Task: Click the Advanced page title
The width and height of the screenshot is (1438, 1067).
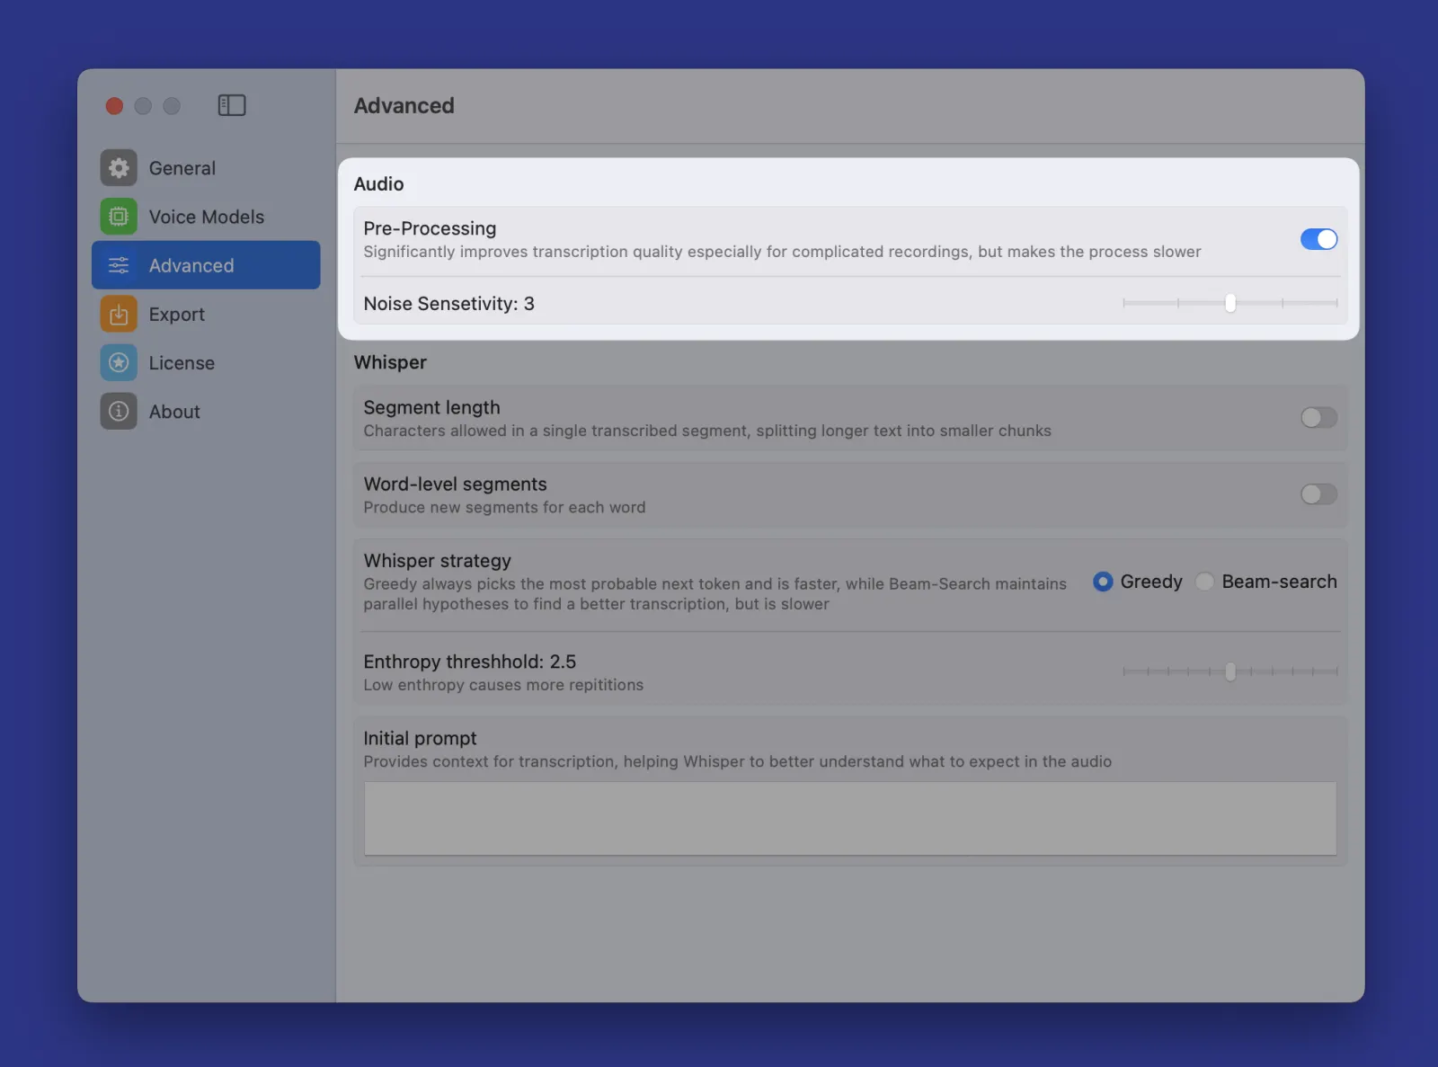Action: click(x=404, y=106)
